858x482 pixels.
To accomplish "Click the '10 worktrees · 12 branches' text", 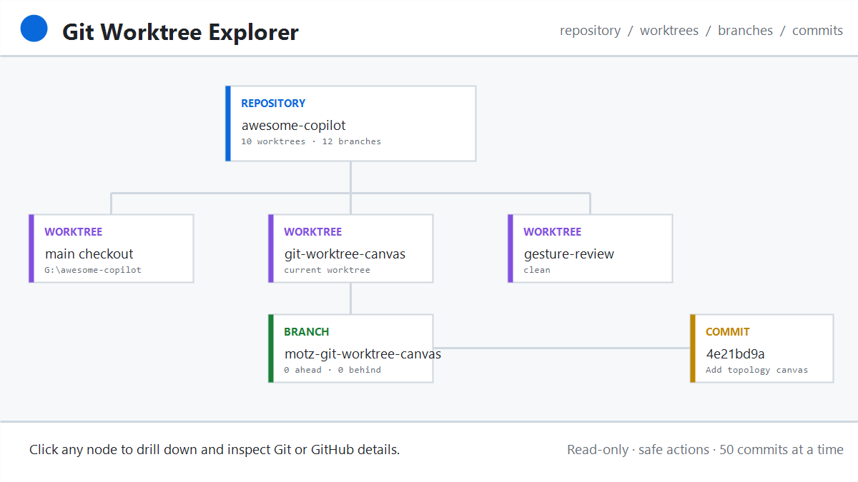I will point(311,141).
